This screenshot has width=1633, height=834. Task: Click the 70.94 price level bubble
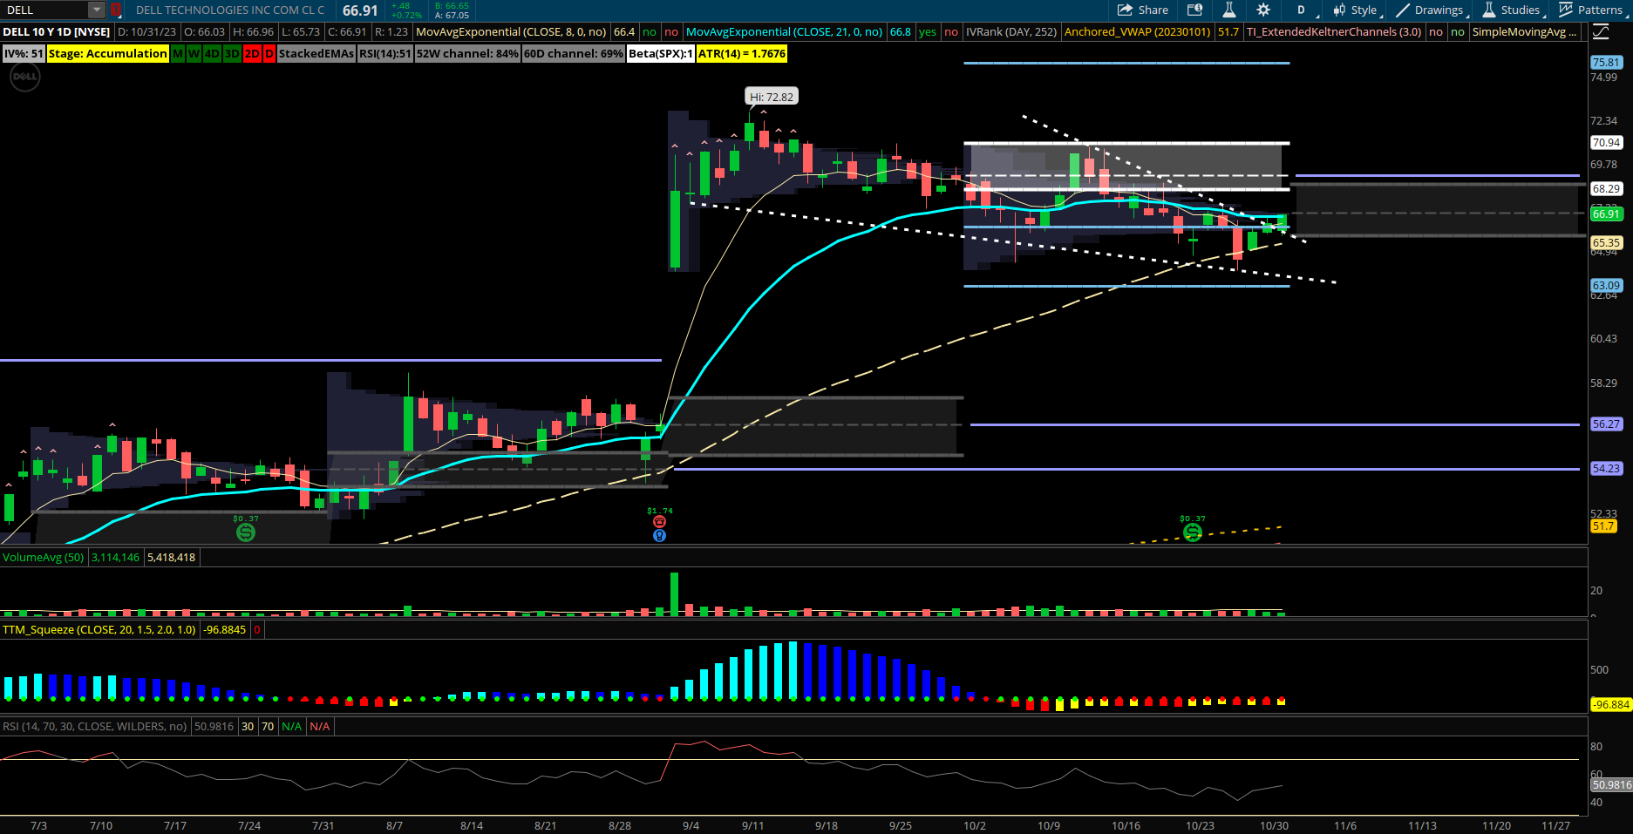(1606, 143)
